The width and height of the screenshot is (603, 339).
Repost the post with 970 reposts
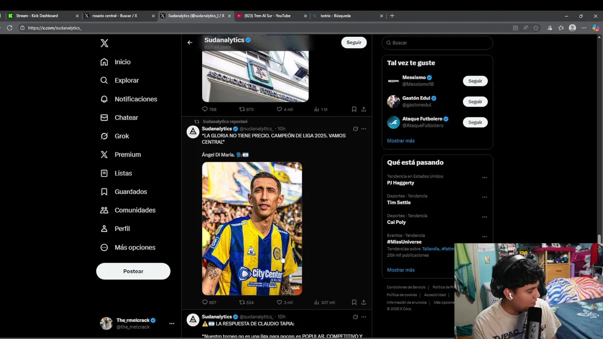[246, 109]
